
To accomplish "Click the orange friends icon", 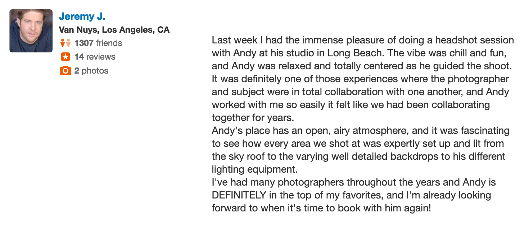I will (65, 43).
